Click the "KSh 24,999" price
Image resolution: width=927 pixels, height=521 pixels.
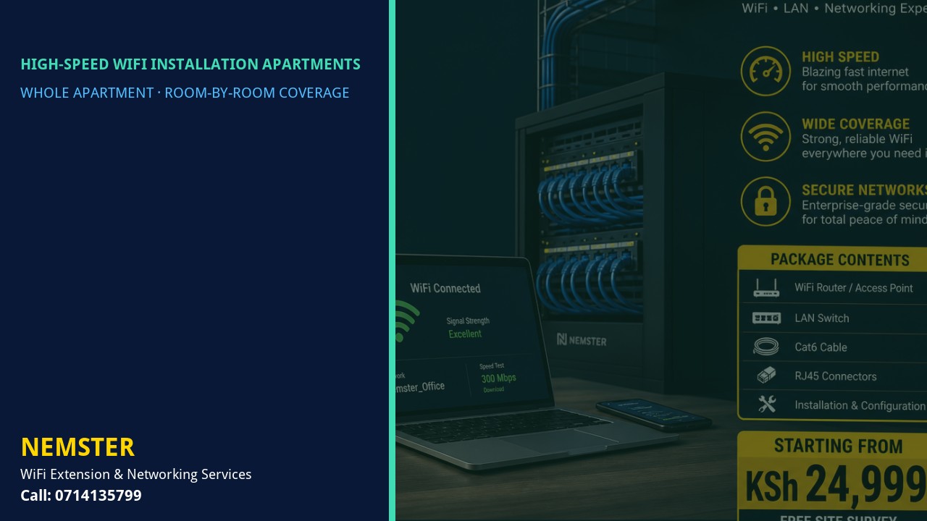(x=836, y=484)
